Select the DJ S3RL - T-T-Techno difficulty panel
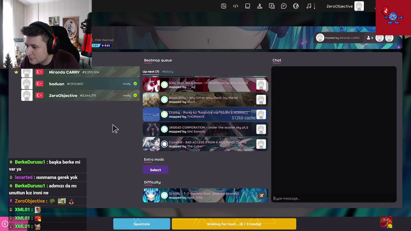This screenshot has width=411, height=231. click(x=205, y=195)
